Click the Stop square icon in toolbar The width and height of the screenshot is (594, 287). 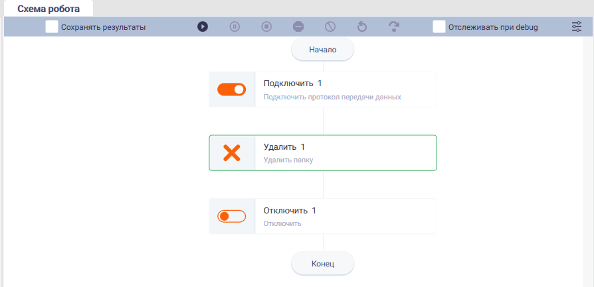click(x=266, y=27)
